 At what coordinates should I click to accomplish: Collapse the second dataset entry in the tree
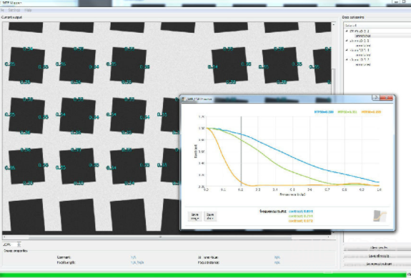tap(347, 41)
